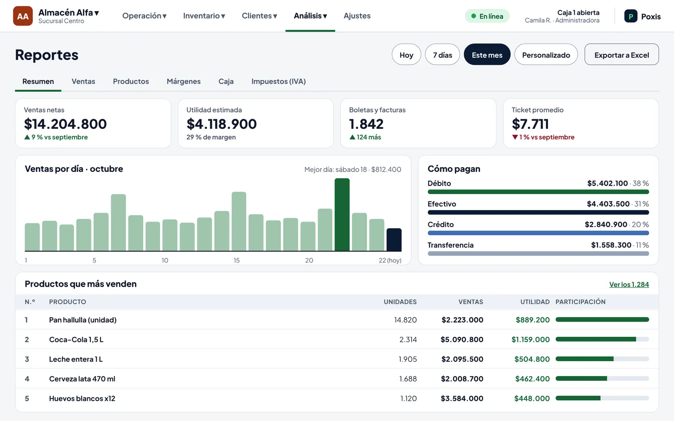
Task: Click the Ticket promedio $7.711 value
Action: (530, 124)
